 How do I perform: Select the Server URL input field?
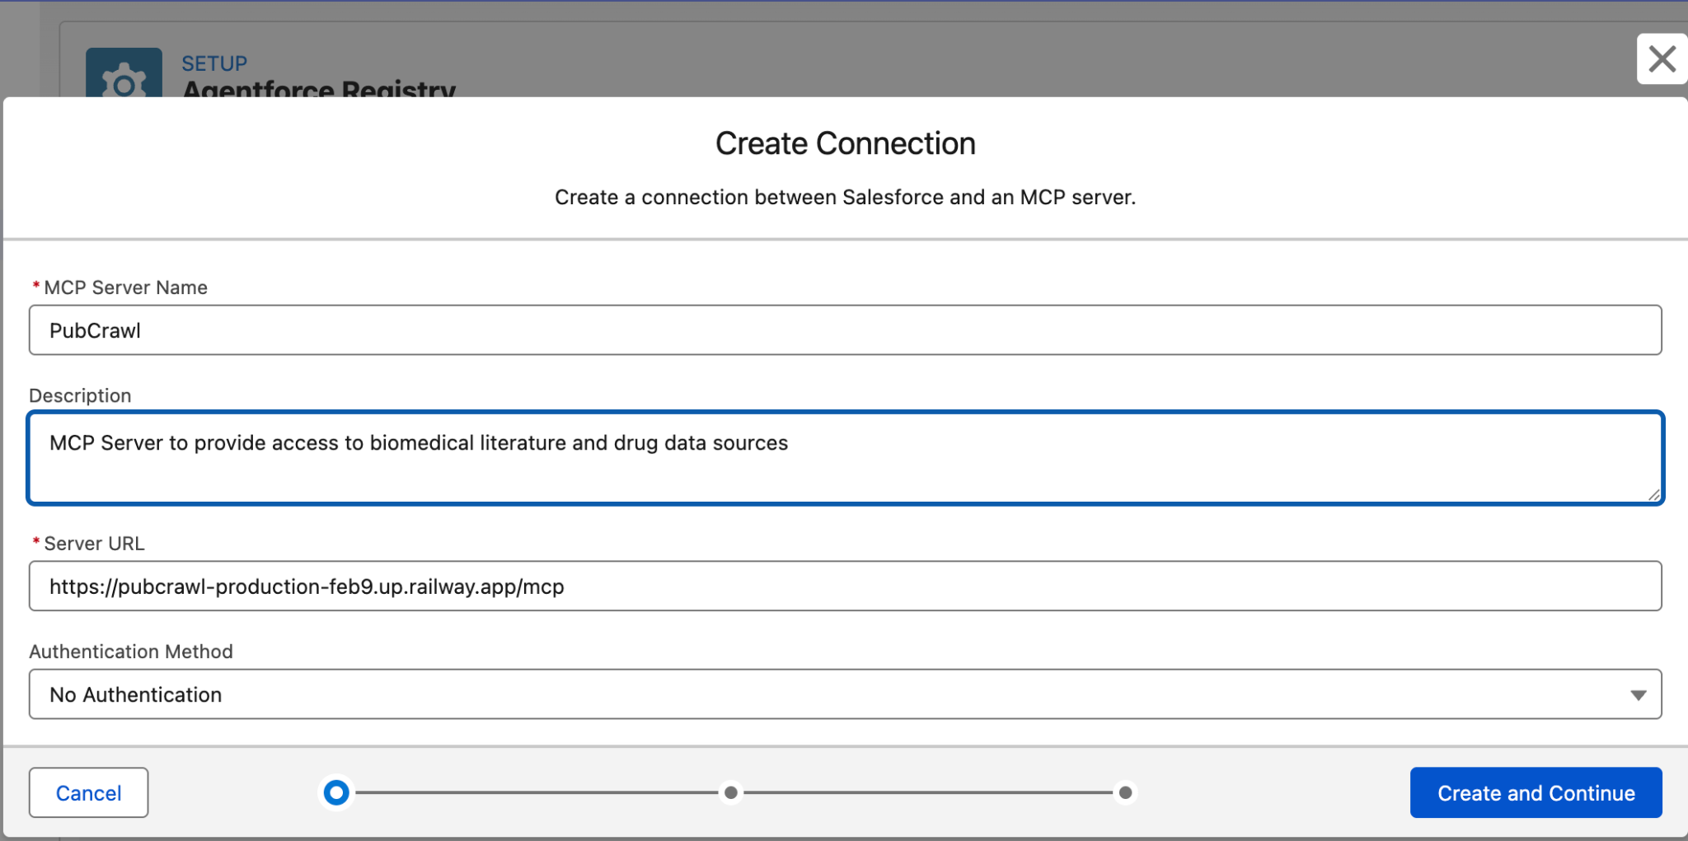click(x=845, y=586)
